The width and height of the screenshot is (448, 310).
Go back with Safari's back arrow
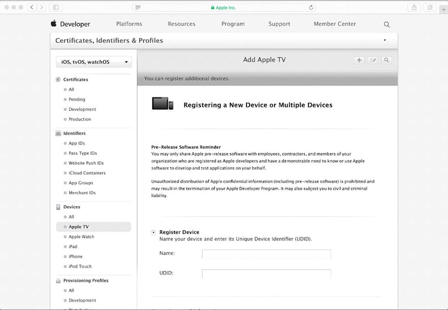pyautogui.click(x=32, y=8)
